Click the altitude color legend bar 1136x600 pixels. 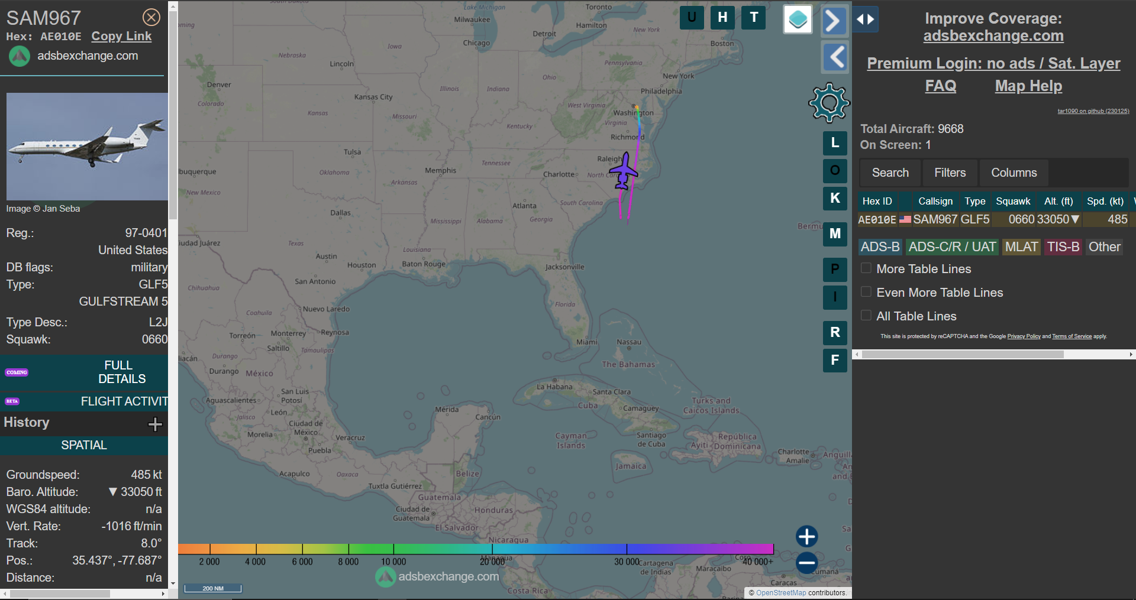(x=476, y=549)
